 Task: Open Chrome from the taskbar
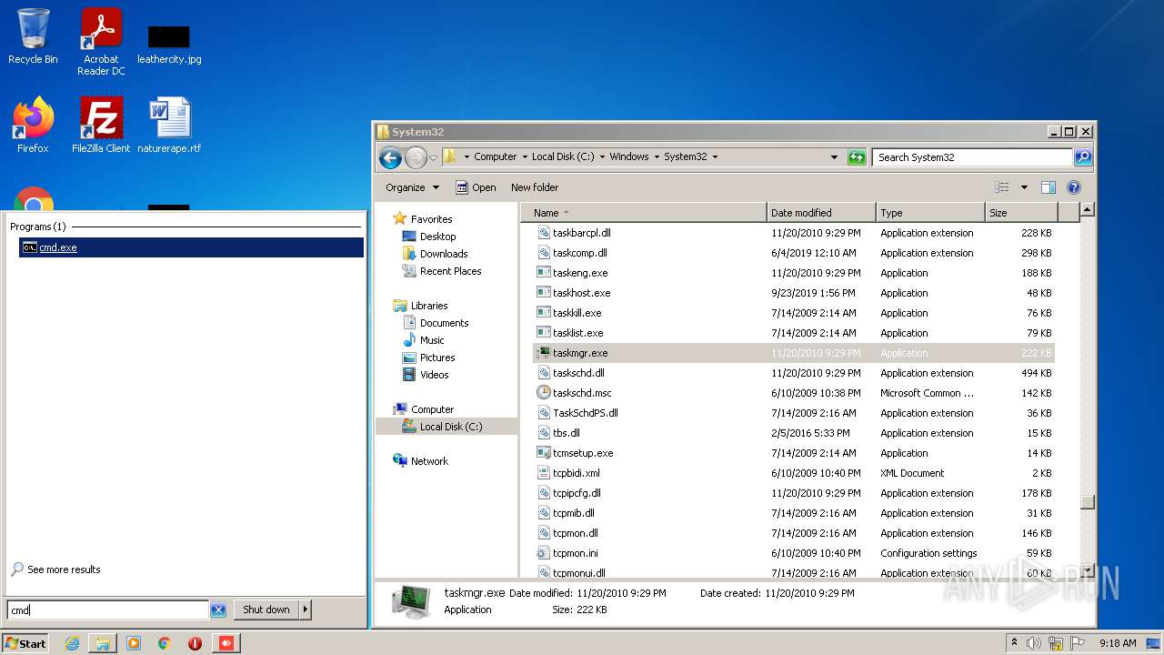coord(165,643)
